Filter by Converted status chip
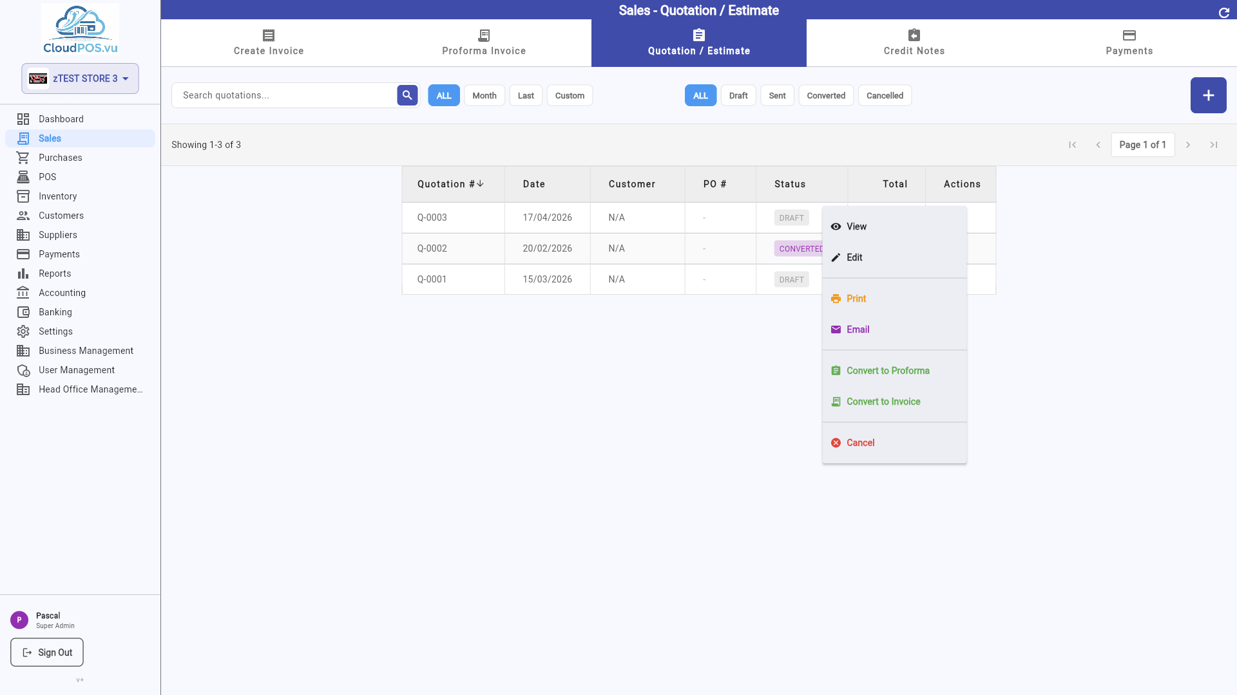Image resolution: width=1237 pixels, height=695 pixels. 826,95
